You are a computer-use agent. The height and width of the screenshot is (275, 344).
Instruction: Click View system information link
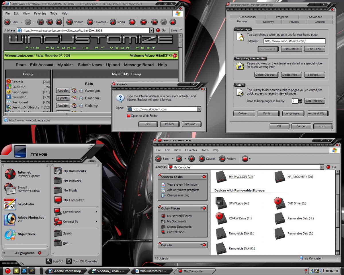point(183,184)
